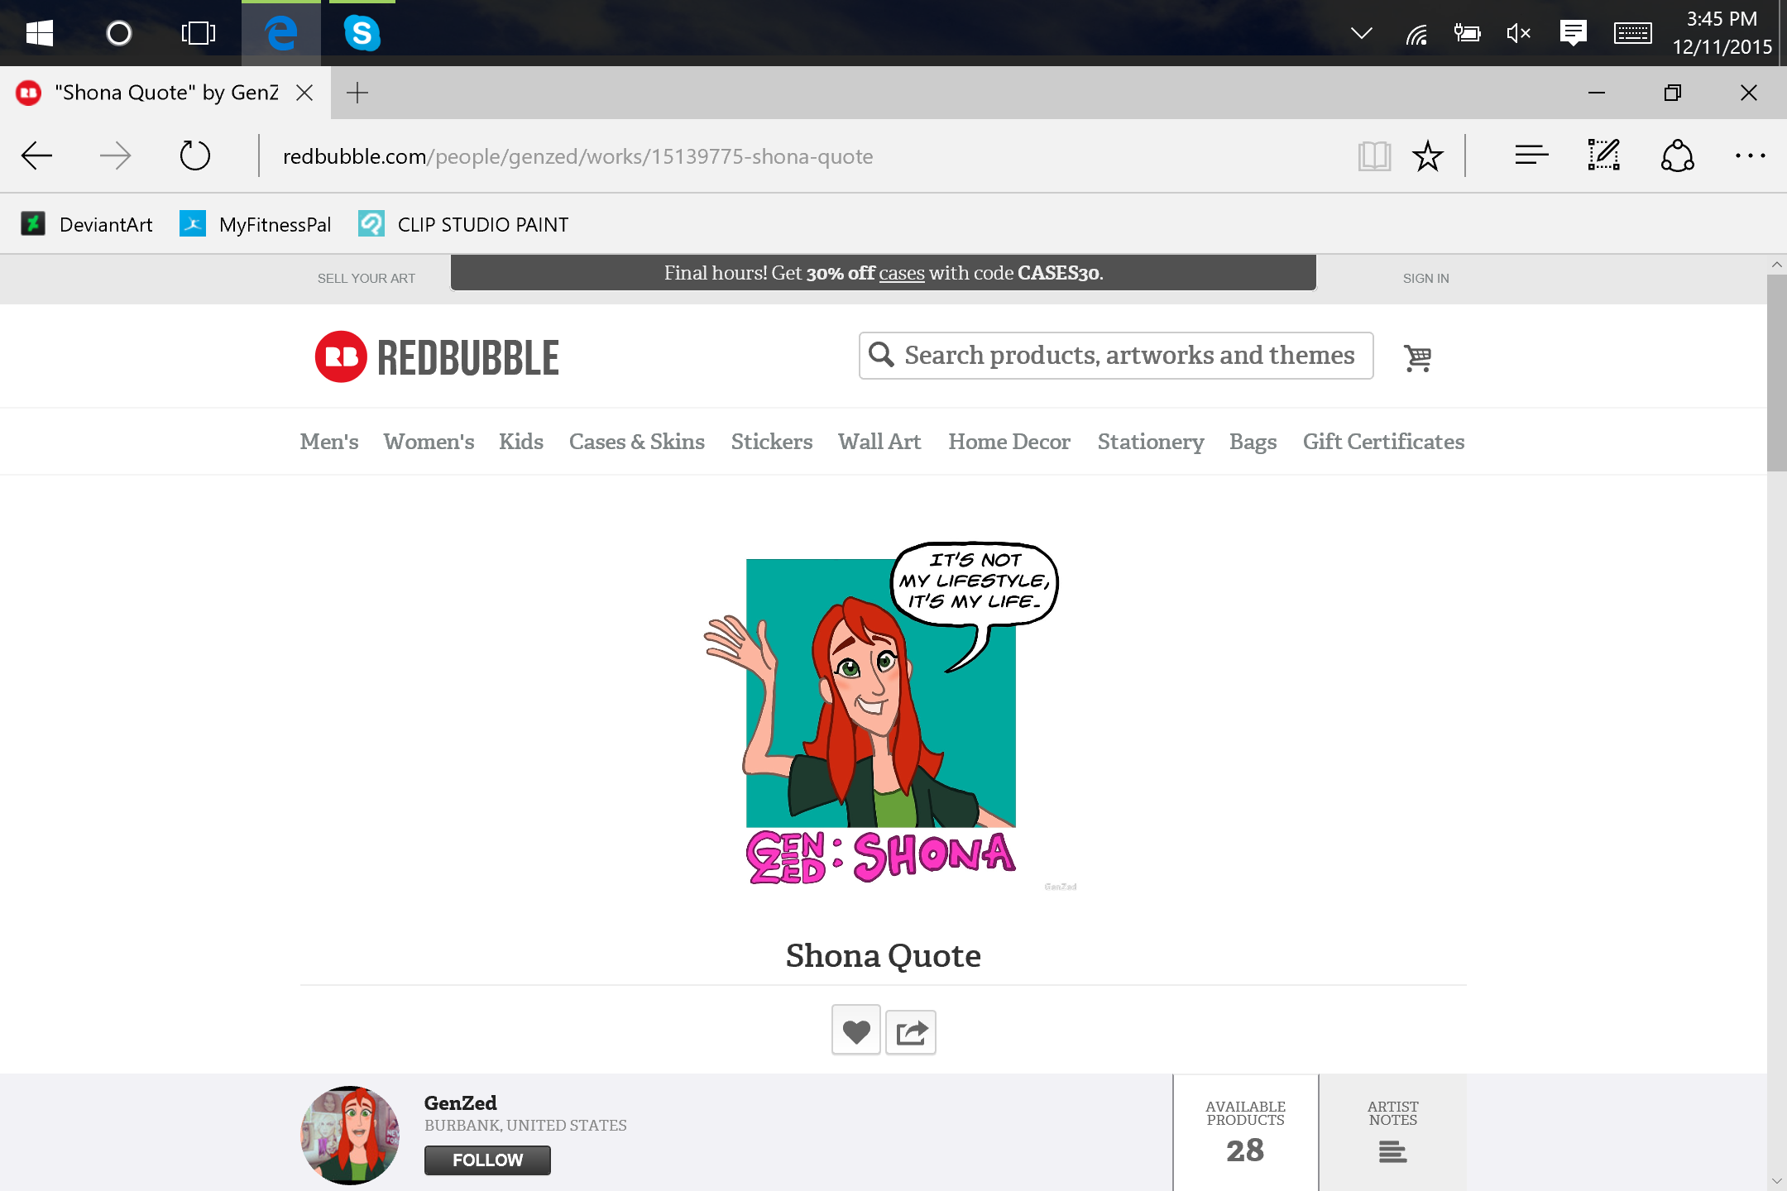Open the Windows Start menu
The width and height of the screenshot is (1787, 1191).
[39, 33]
